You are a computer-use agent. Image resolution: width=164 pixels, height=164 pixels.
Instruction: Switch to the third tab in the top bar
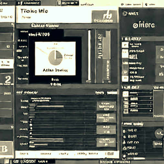[x=68, y=3]
